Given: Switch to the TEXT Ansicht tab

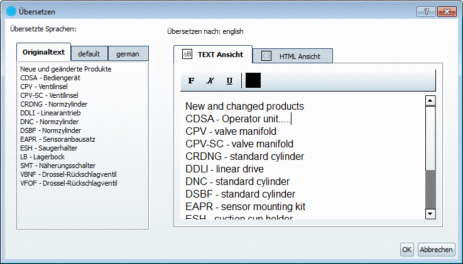Looking at the screenshot, I should coord(213,55).
